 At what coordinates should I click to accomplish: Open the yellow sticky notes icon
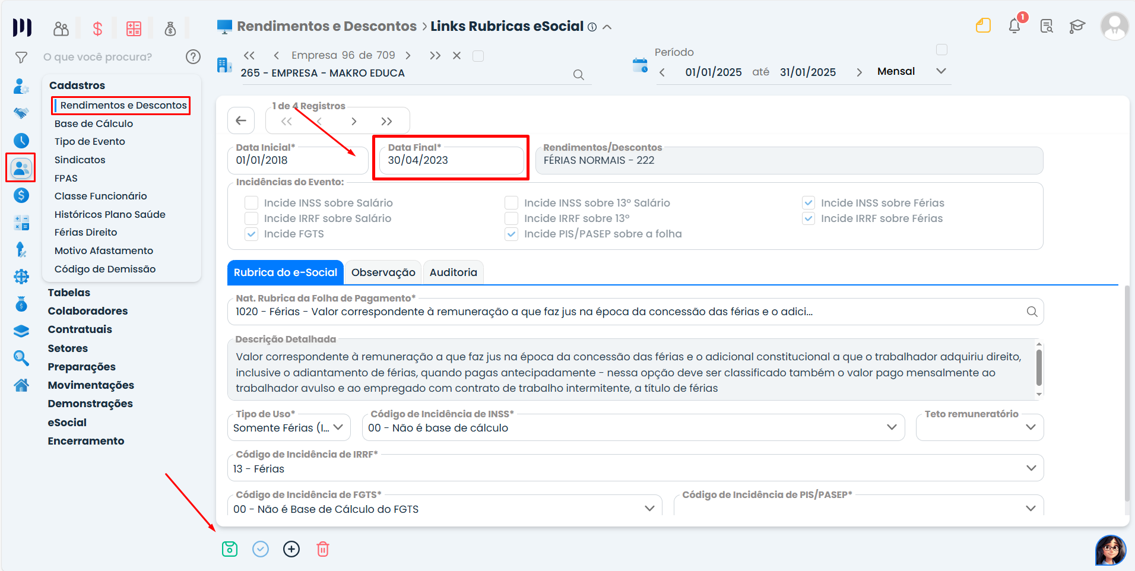pos(984,26)
